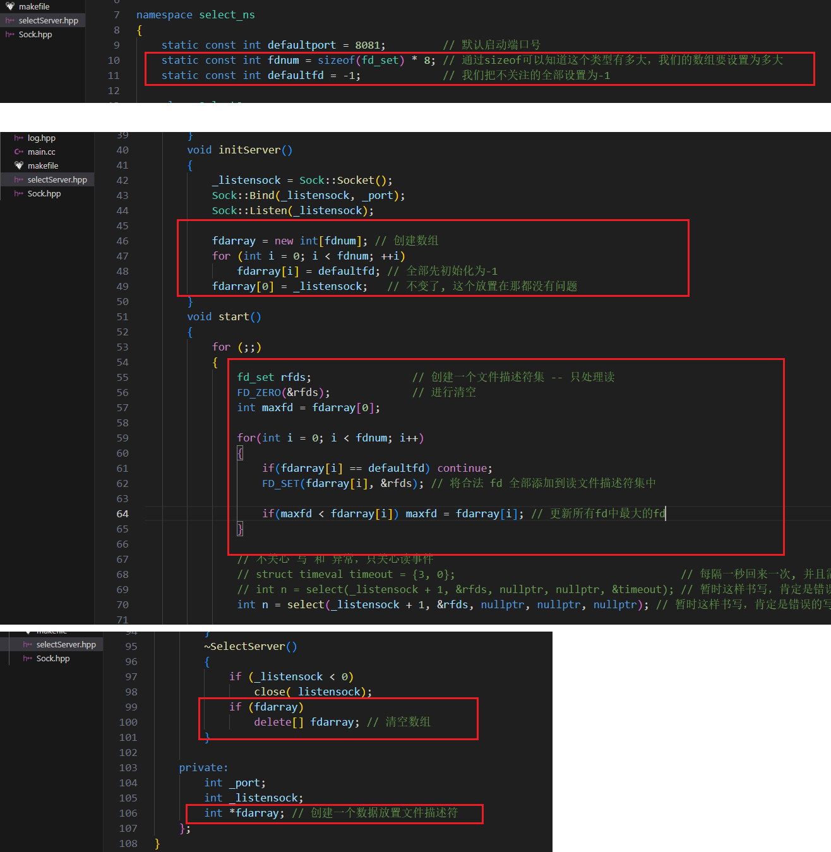This screenshot has height=852, width=831.
Task: Click 'maxfd = fdarray[i]' on line 64
Action: pyautogui.click(x=462, y=513)
